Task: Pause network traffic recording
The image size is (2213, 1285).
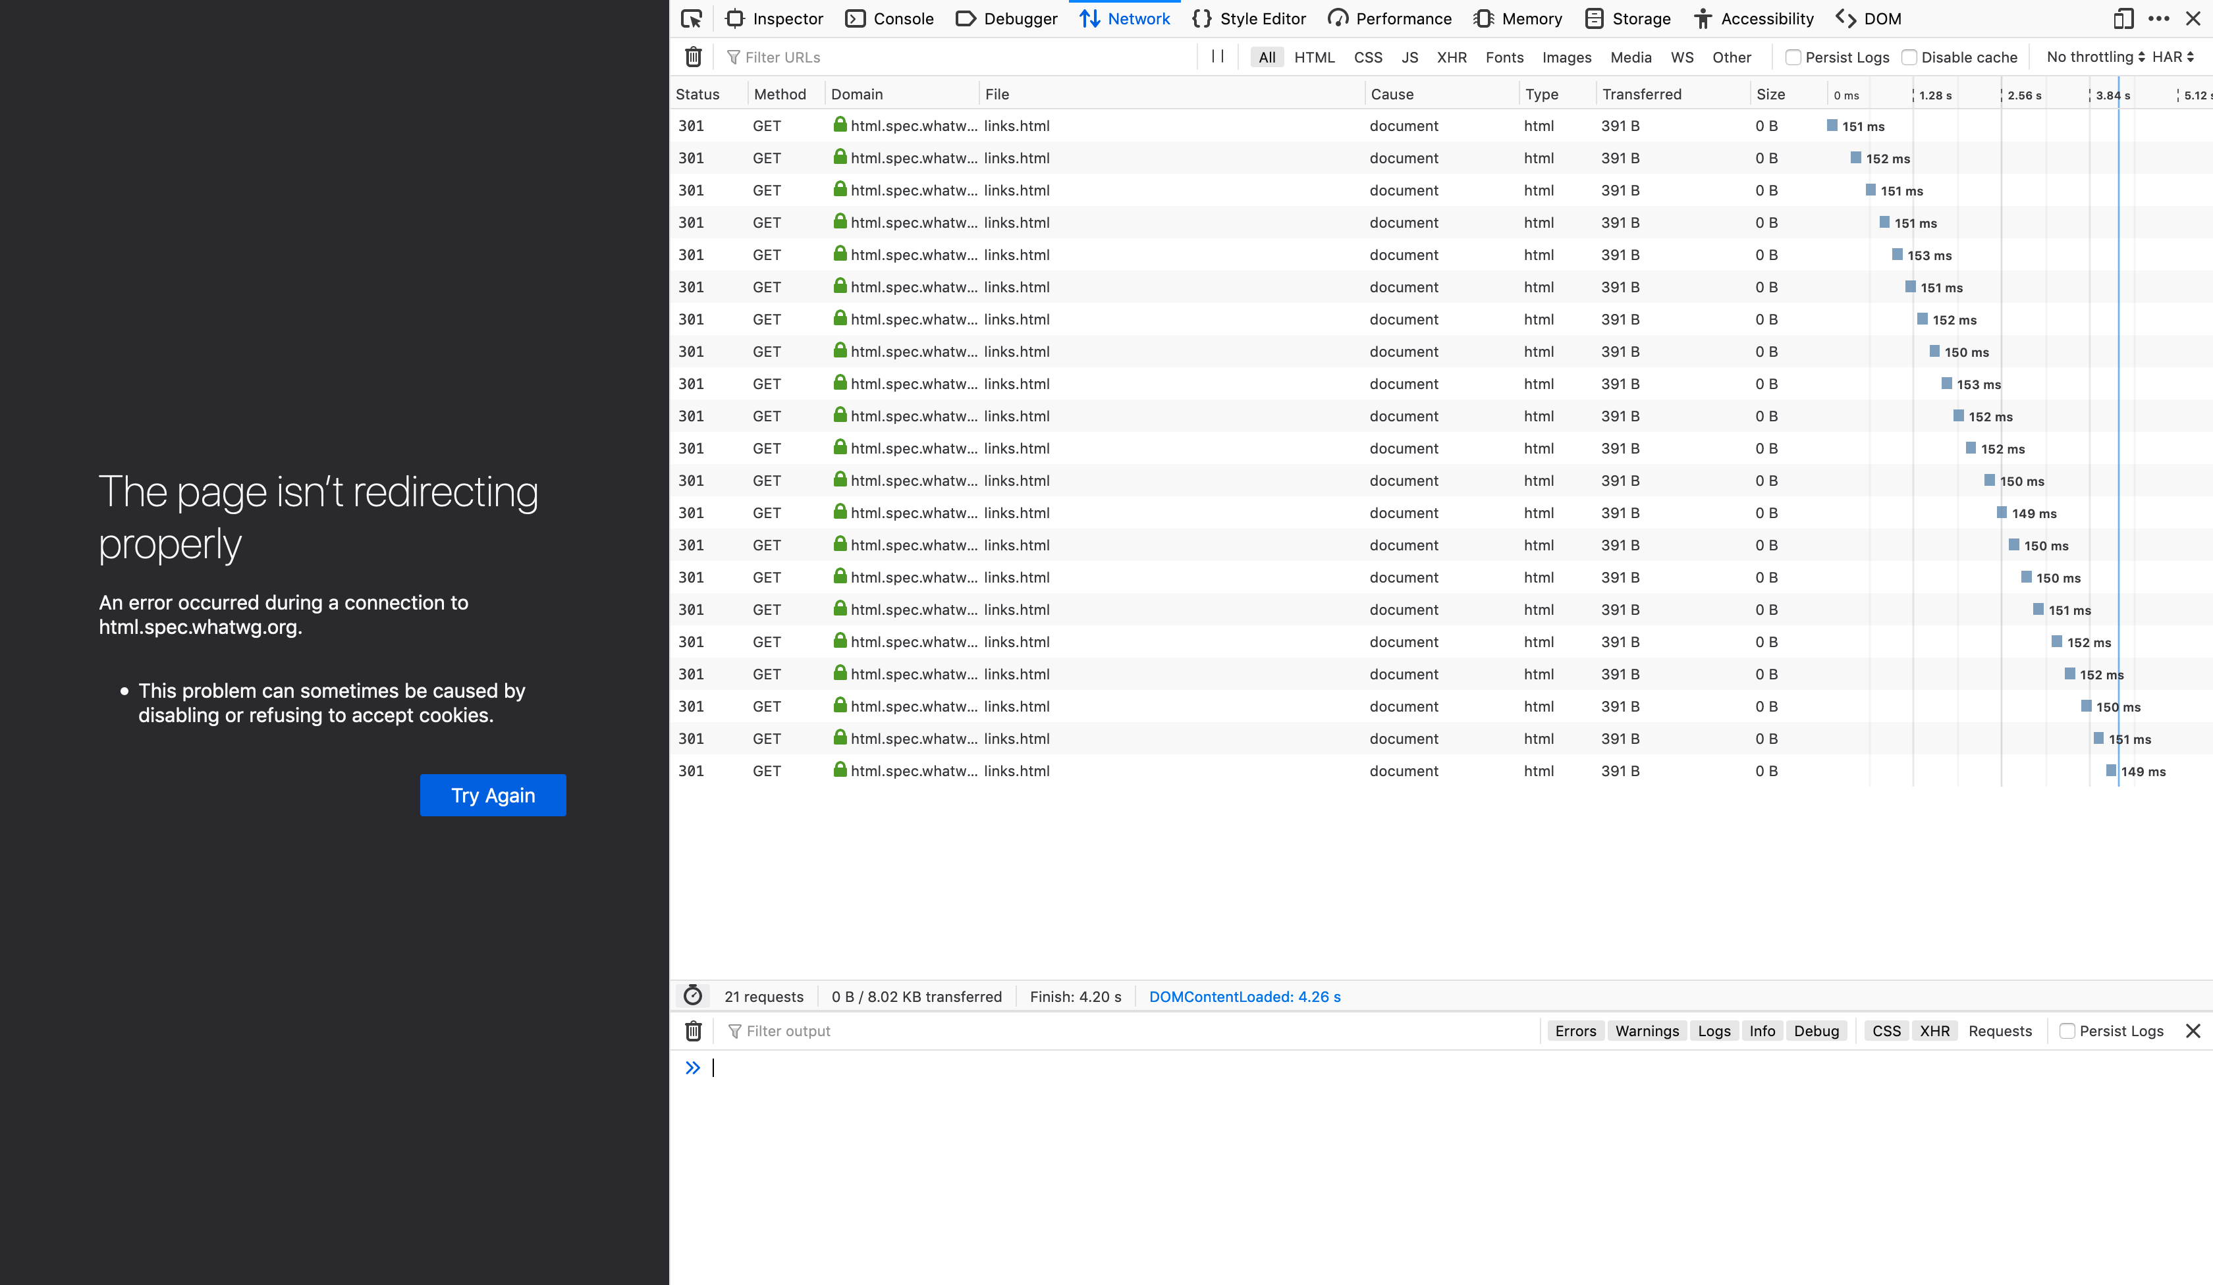Action: click(x=1217, y=56)
